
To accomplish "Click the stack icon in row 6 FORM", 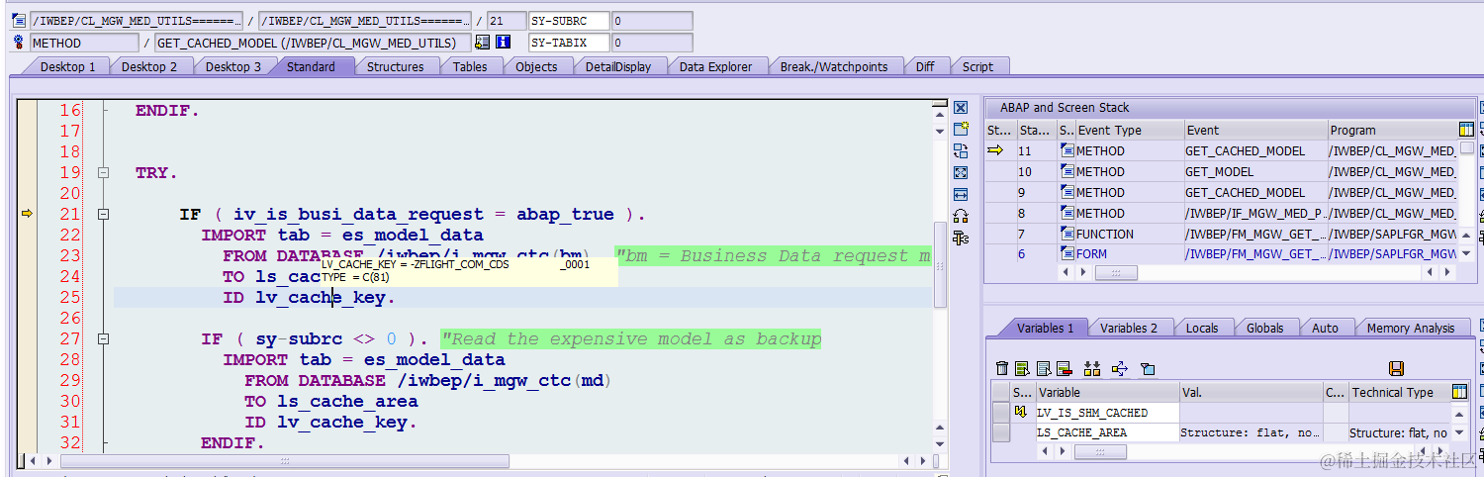I will [x=1067, y=254].
